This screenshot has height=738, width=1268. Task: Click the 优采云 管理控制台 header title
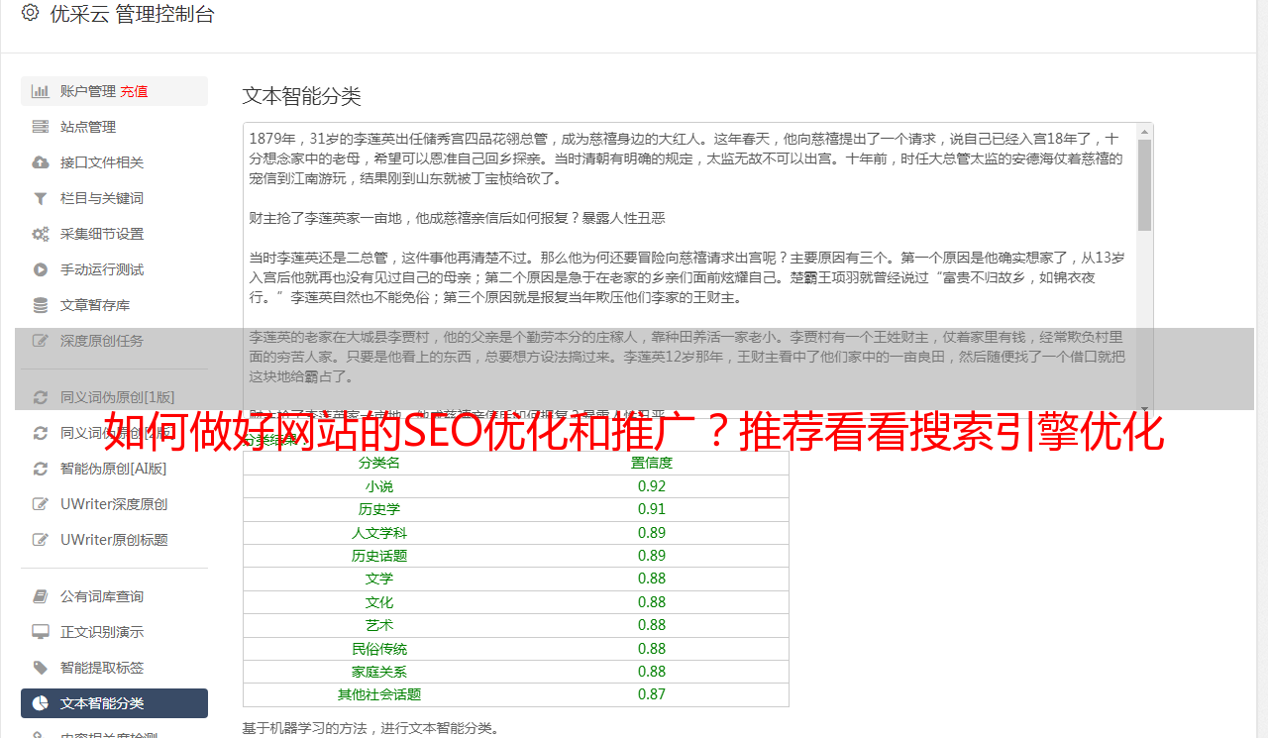pyautogui.click(x=132, y=14)
